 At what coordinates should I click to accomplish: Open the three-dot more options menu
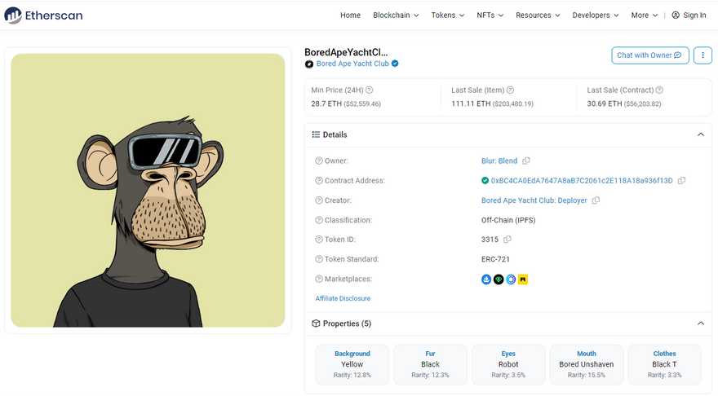pyautogui.click(x=702, y=55)
